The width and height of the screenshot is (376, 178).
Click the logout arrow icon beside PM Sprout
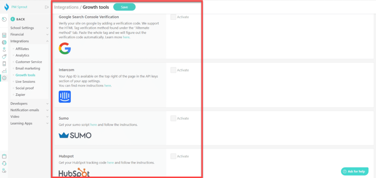(47, 7)
